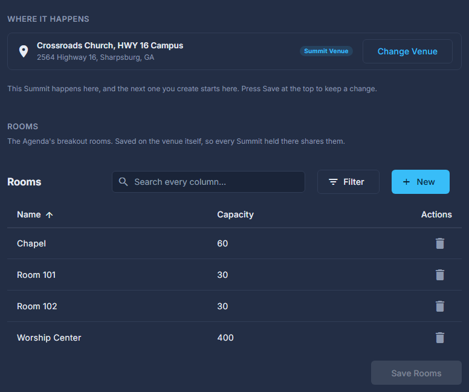Sort the table by Name column header

[29, 214]
